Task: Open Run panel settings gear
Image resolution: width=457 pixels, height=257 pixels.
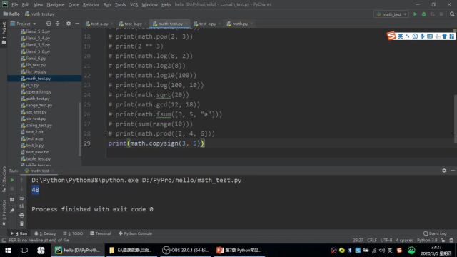Action: 444,171
